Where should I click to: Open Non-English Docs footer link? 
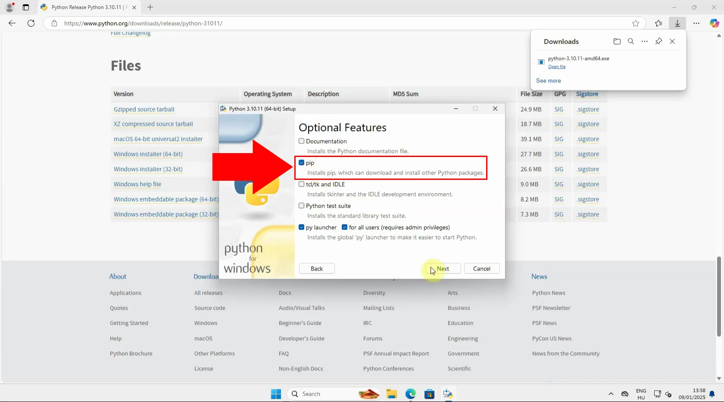coord(301,369)
